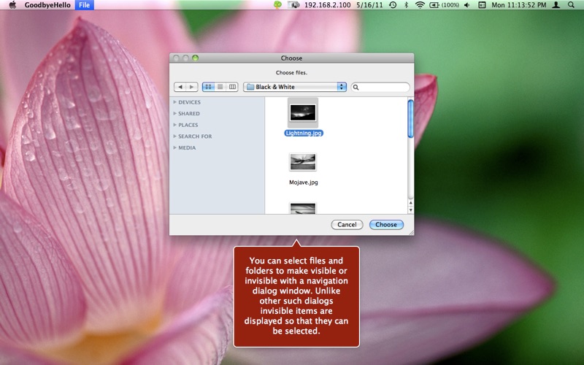Select the Mojave.jpg thumbnail
This screenshot has width=584, height=365.
[303, 161]
